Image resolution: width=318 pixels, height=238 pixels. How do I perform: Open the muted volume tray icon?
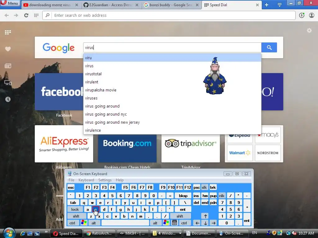[x=294, y=233]
